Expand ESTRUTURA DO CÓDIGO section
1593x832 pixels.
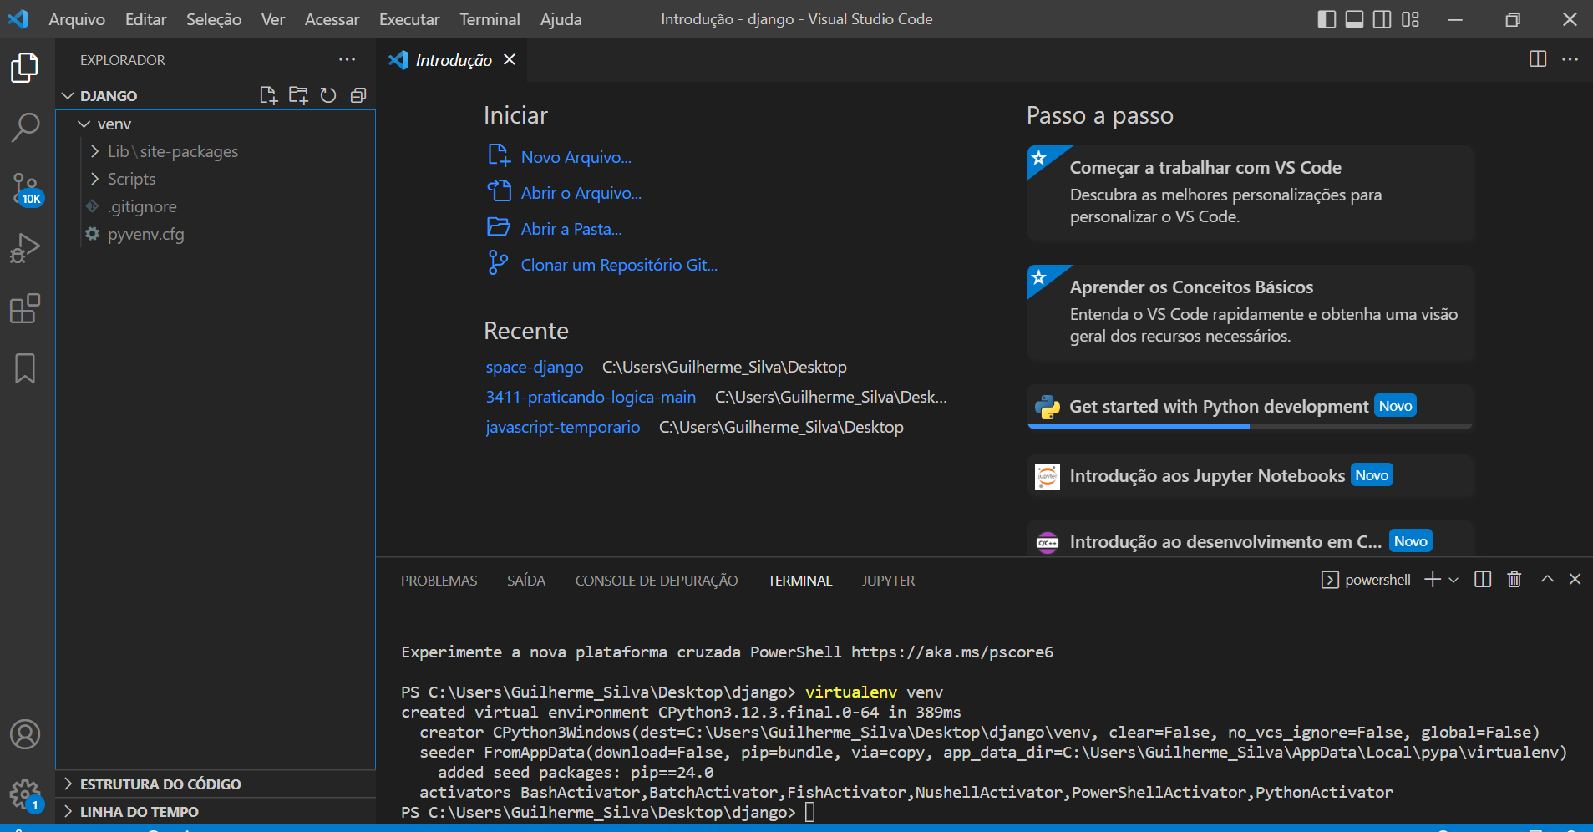pos(160,784)
